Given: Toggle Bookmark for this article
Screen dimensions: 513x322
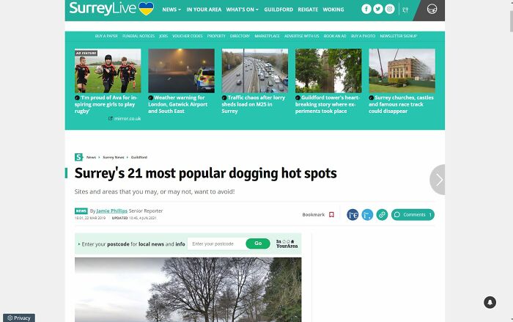Looking at the screenshot, I should click(318, 215).
